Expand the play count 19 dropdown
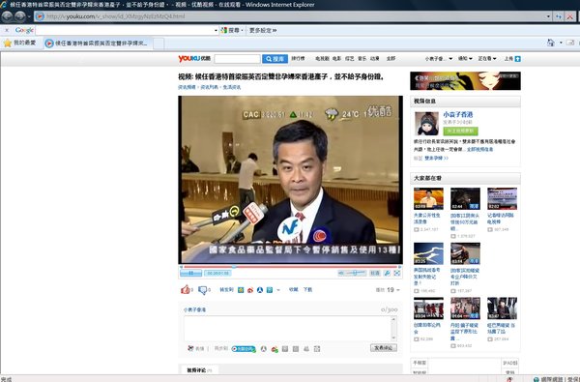580x382 pixels. [x=398, y=290]
